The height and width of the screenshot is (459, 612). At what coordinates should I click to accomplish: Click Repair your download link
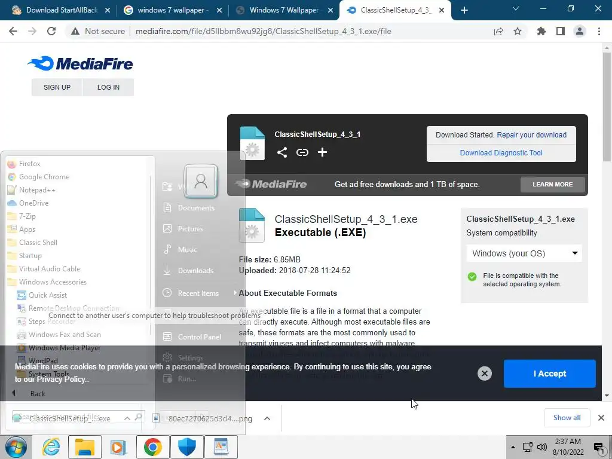(531, 134)
